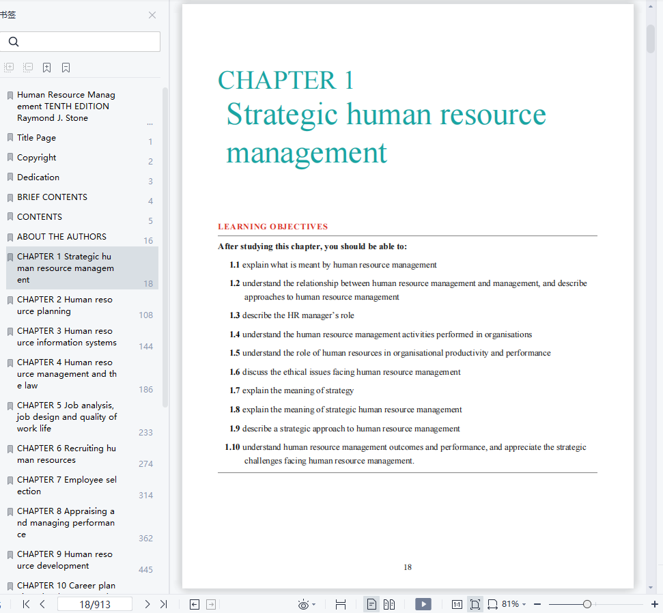Go to the previous page
Screen dimensions: 663x613
click(x=42, y=604)
